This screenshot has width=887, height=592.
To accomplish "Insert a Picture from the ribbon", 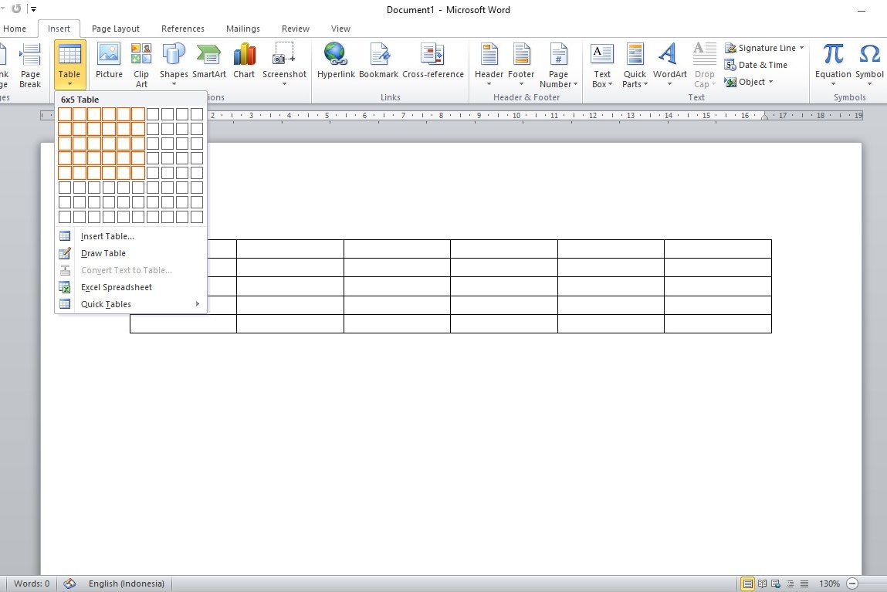I will pos(109,62).
